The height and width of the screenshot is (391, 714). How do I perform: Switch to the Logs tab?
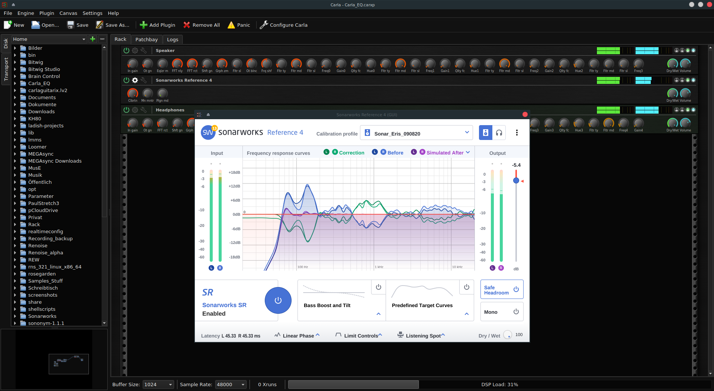click(x=173, y=39)
